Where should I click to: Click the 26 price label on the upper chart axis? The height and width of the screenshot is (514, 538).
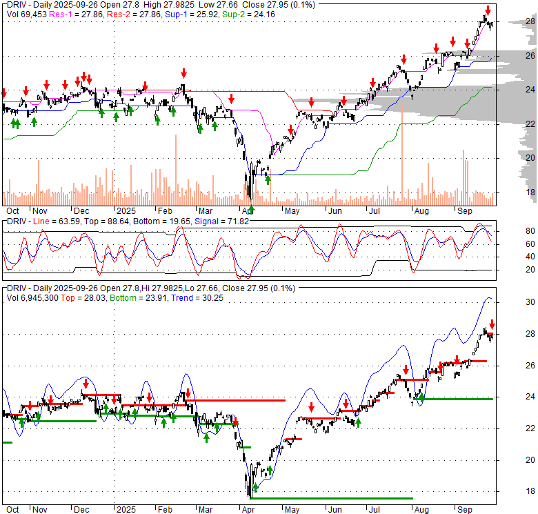tap(530, 56)
